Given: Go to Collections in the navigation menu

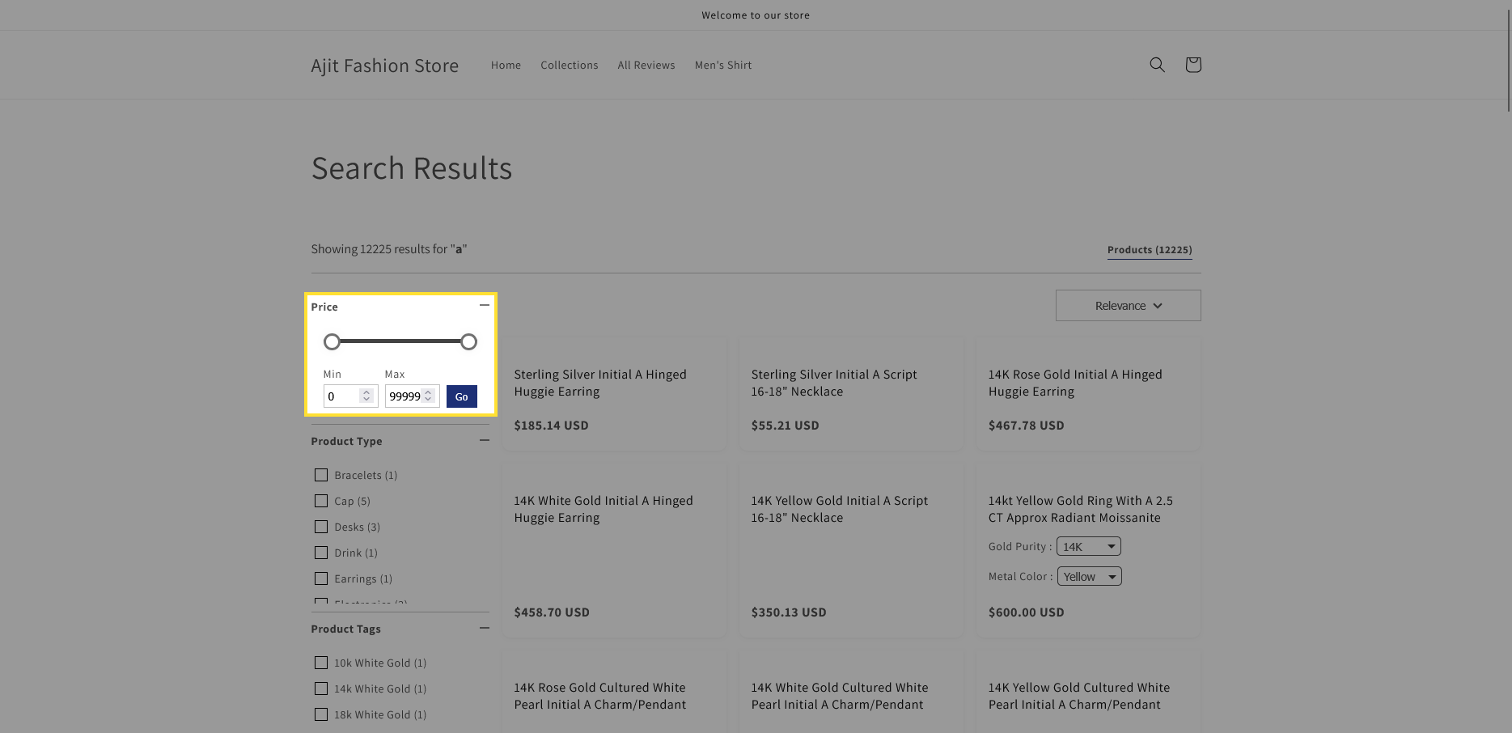Looking at the screenshot, I should pyautogui.click(x=569, y=66).
